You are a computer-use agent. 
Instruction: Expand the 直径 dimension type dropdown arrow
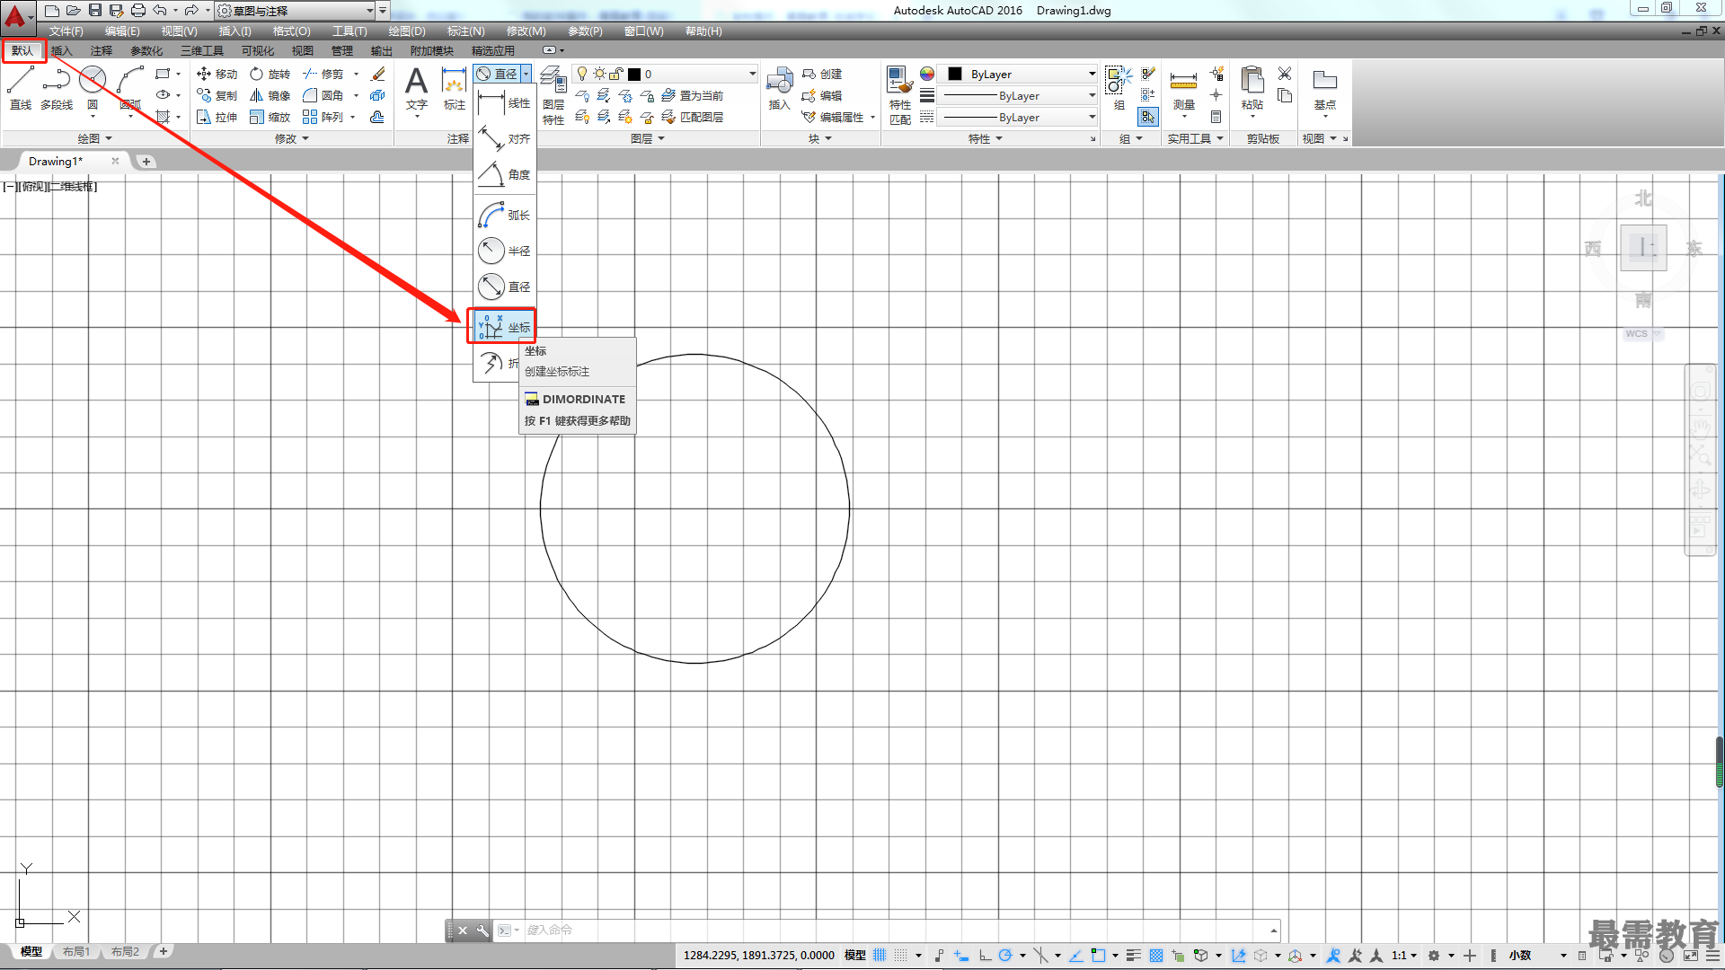pos(526,74)
